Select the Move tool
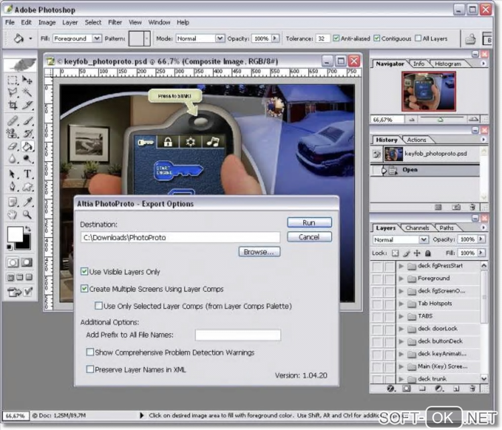The width and height of the screenshot is (502, 430). 27,80
